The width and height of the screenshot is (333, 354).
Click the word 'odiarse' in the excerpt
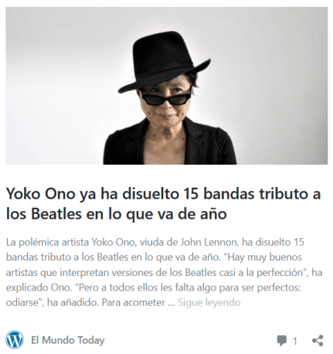point(22,302)
